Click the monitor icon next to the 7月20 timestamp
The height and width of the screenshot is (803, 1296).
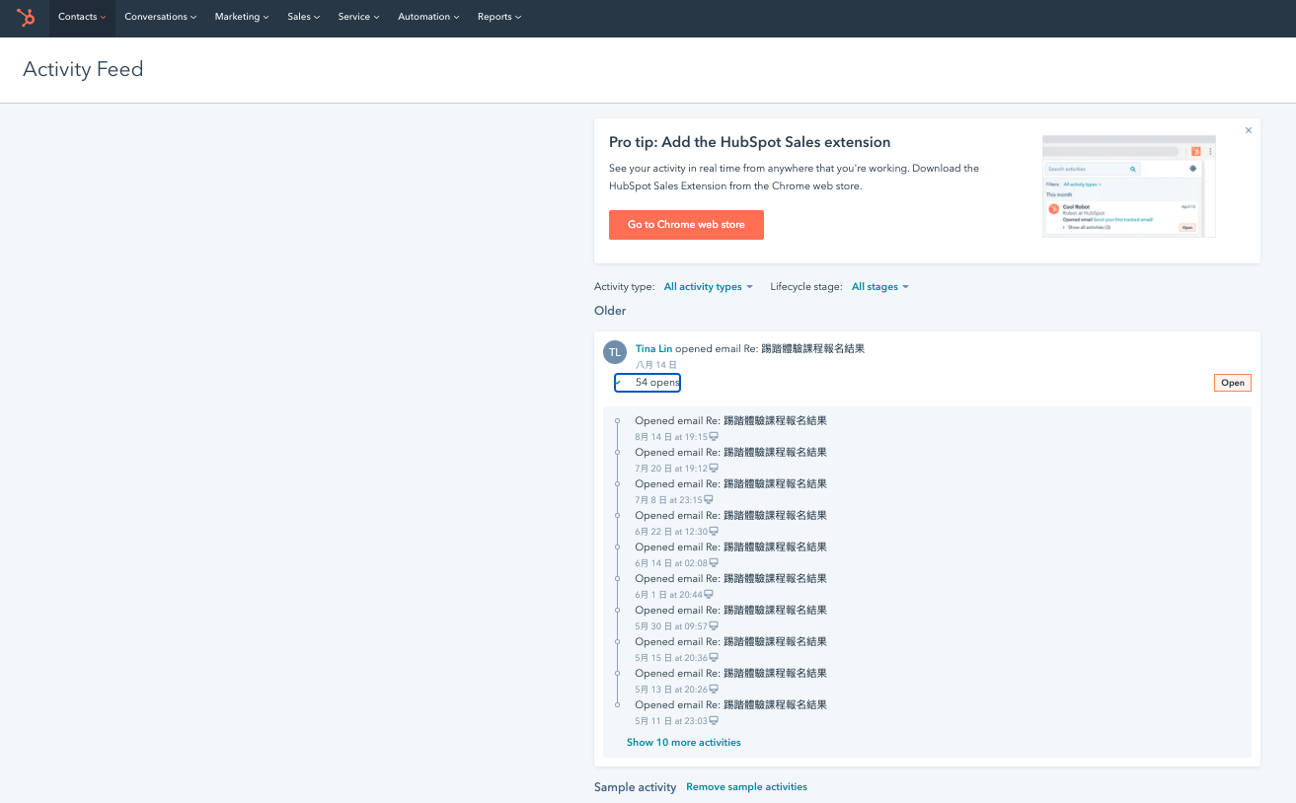click(x=712, y=468)
